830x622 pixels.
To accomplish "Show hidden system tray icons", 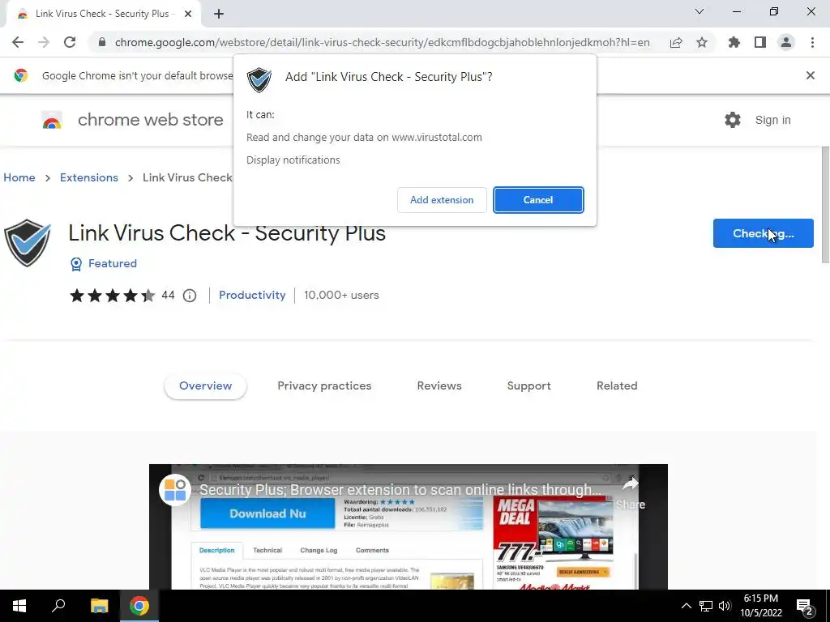I will [686, 606].
